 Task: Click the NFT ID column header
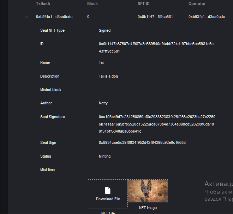pyautogui.click(x=143, y=4)
